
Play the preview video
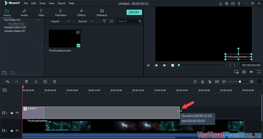(x=165, y=65)
